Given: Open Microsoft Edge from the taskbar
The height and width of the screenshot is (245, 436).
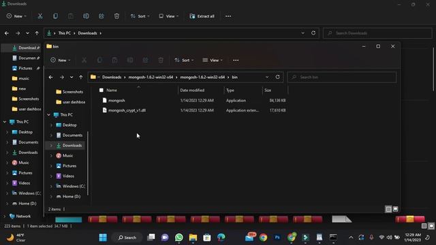Looking at the screenshot, I should coord(221,238).
